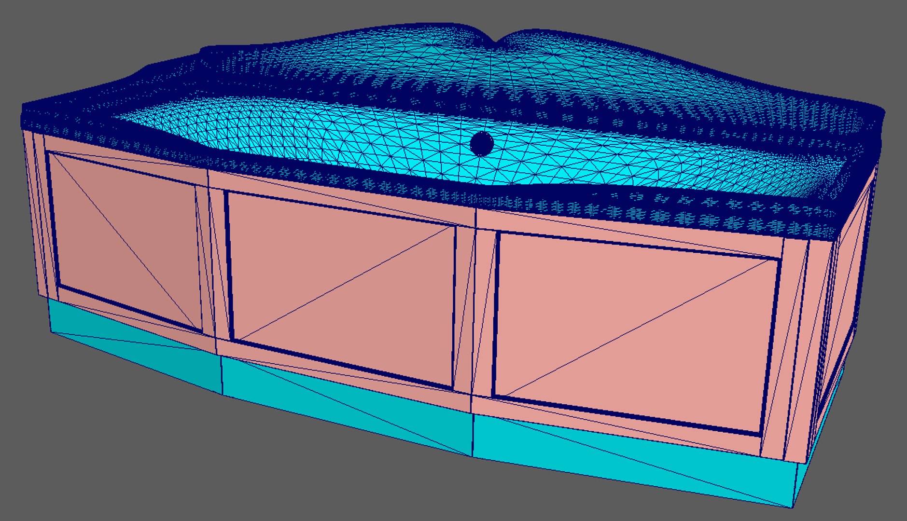Select the left pink front panel
This screenshot has width=907, height=521.
[126, 241]
